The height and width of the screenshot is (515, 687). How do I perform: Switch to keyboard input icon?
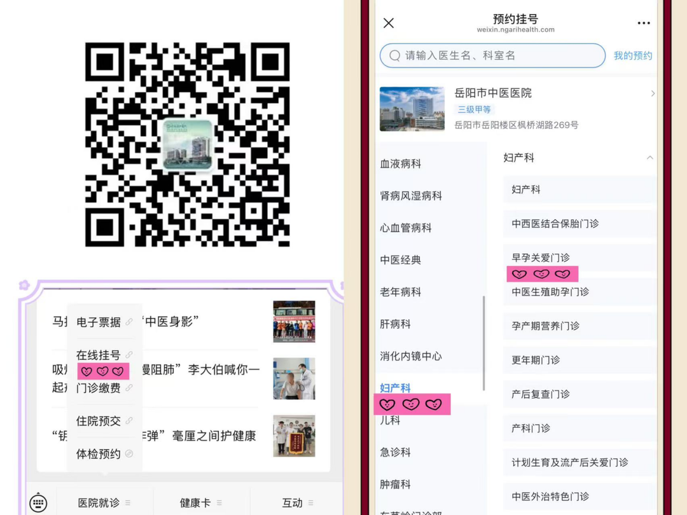coord(38,502)
